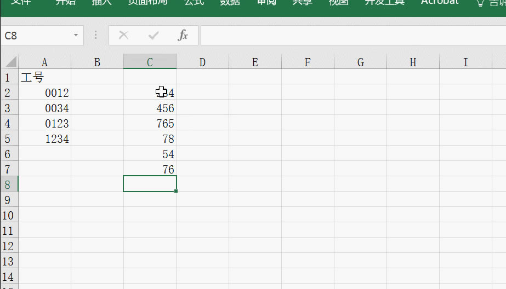Click the Cancel X icon in formula bar
Screen dimensions: 506x289
123,35
